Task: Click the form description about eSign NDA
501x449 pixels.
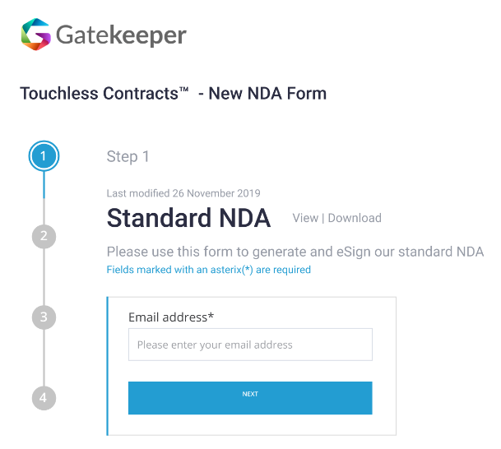Action: pyautogui.click(x=295, y=252)
